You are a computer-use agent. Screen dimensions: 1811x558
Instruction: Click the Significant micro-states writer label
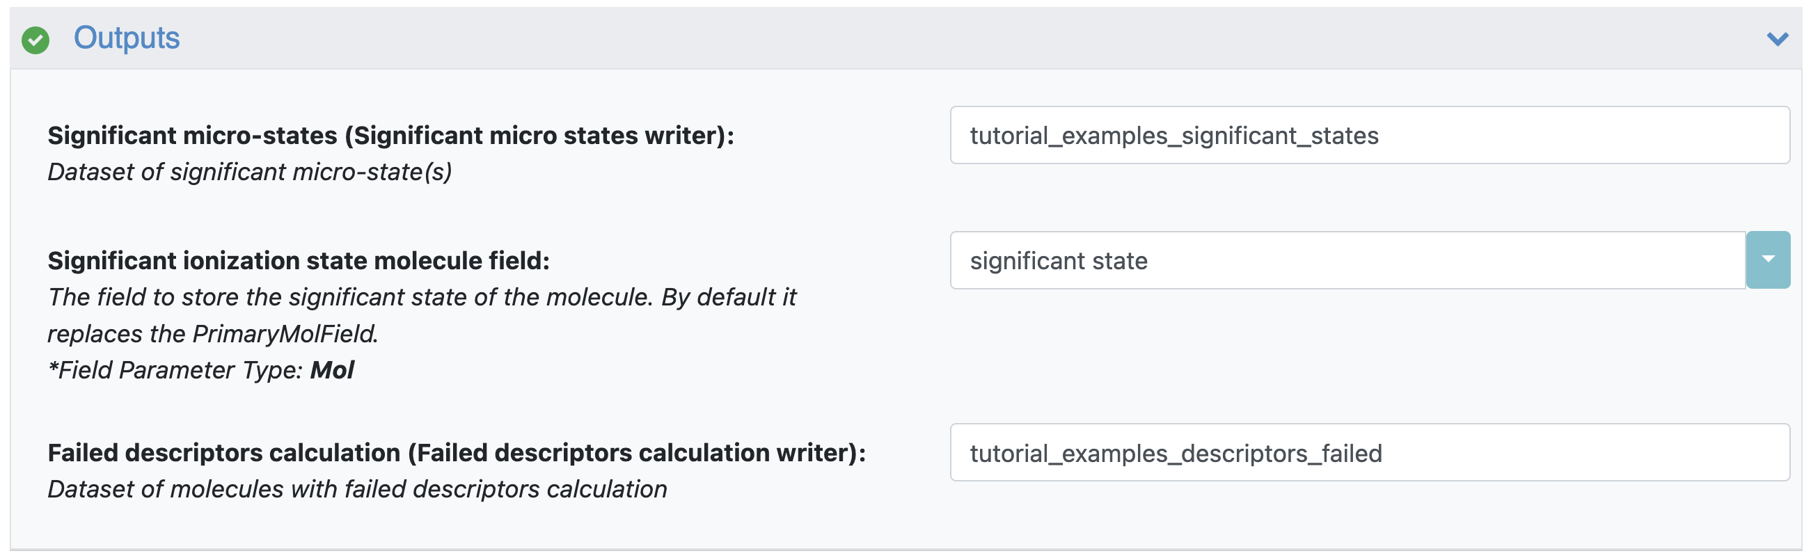(x=391, y=135)
